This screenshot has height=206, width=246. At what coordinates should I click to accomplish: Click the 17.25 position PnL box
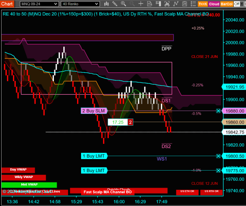click(118, 122)
